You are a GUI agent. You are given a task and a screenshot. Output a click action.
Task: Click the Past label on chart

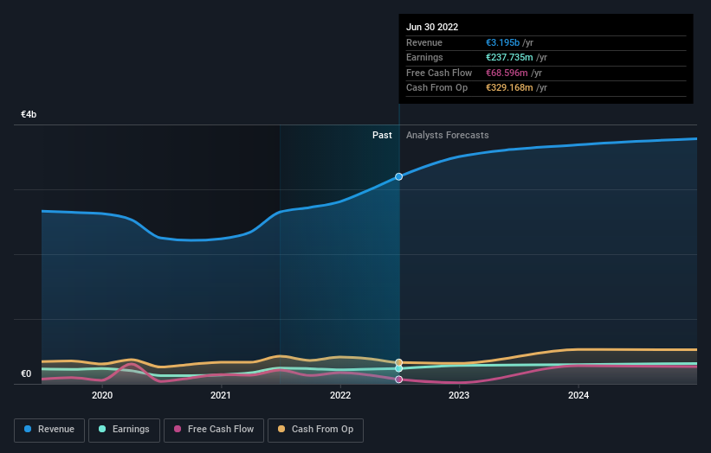pyautogui.click(x=382, y=135)
